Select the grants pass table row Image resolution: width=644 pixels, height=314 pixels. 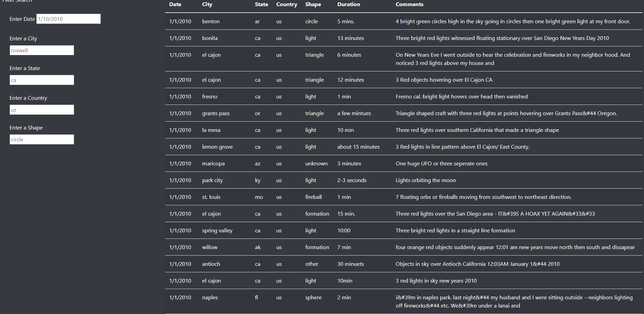tap(404, 113)
